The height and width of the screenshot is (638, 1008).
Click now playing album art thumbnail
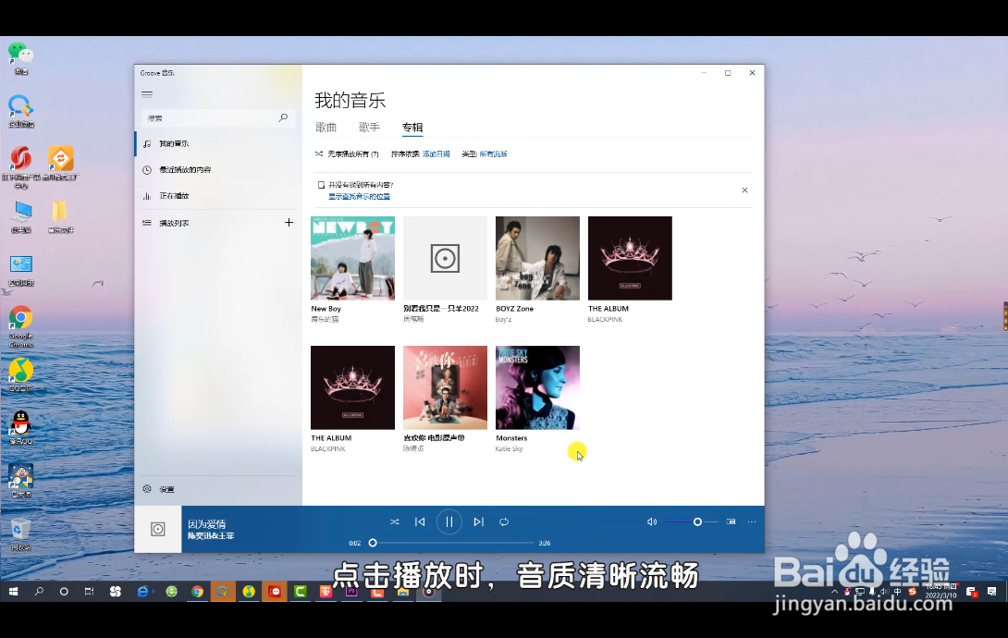coord(158,530)
